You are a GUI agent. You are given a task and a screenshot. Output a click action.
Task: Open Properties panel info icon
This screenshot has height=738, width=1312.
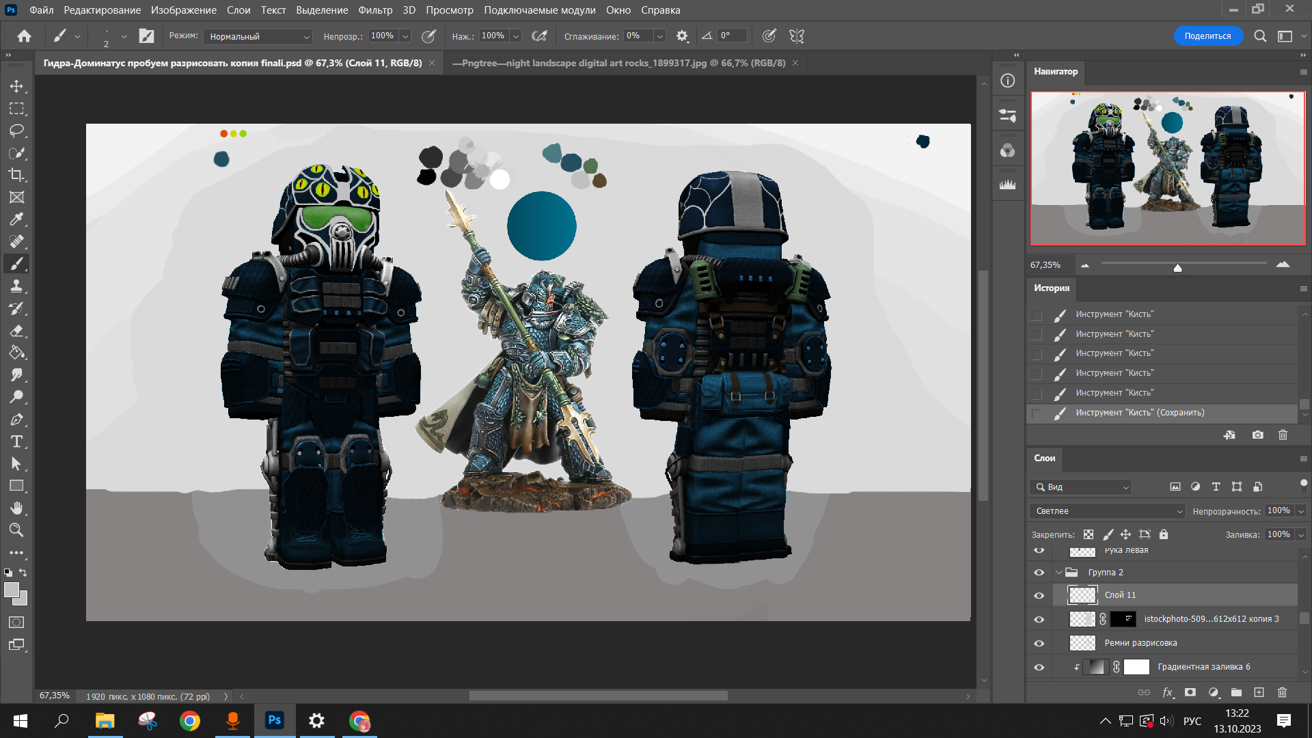click(x=1008, y=81)
